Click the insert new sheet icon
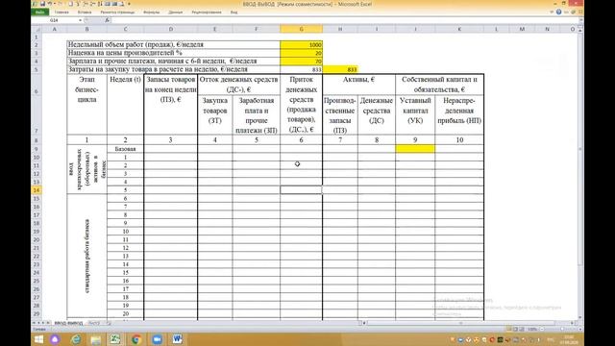This screenshot has height=346, width=615. pyautogui.click(x=109, y=323)
